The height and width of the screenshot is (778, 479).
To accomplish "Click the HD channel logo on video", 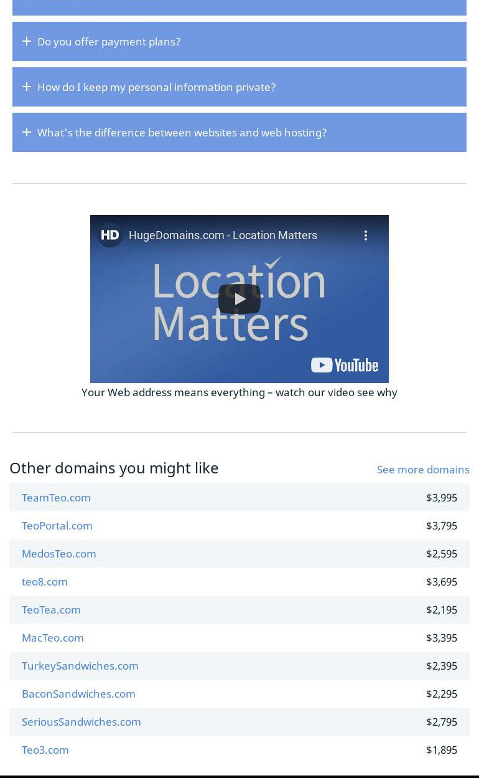I will (x=110, y=235).
